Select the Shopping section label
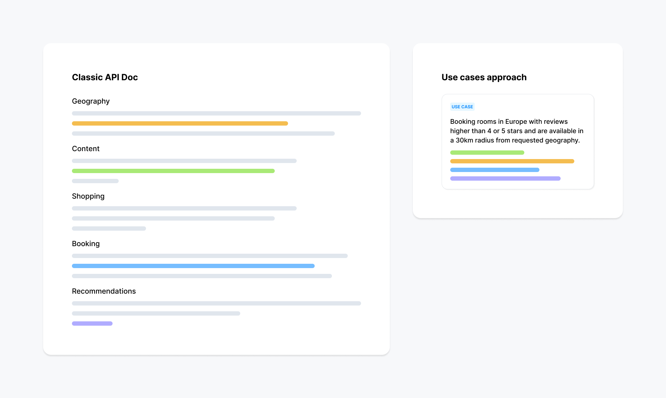The width and height of the screenshot is (666, 398). pos(88,196)
